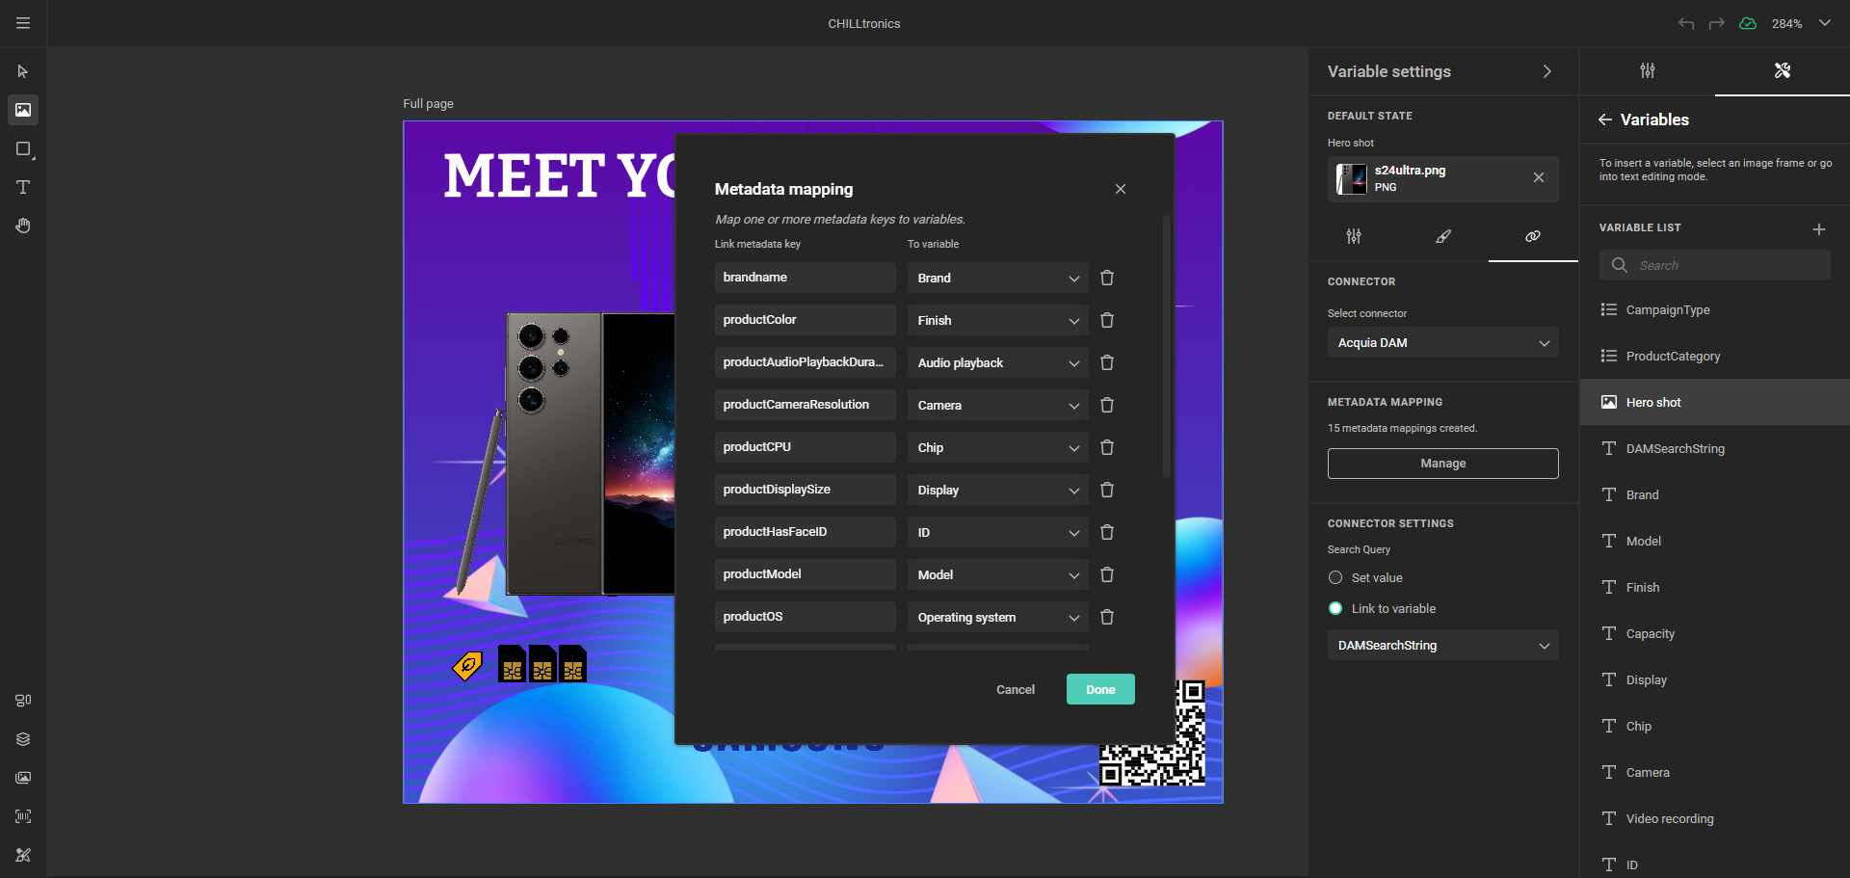Delete the productColor mapping row

click(1107, 320)
